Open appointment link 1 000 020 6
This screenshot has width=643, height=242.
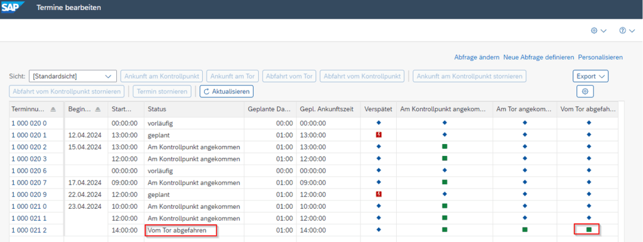click(x=29, y=170)
